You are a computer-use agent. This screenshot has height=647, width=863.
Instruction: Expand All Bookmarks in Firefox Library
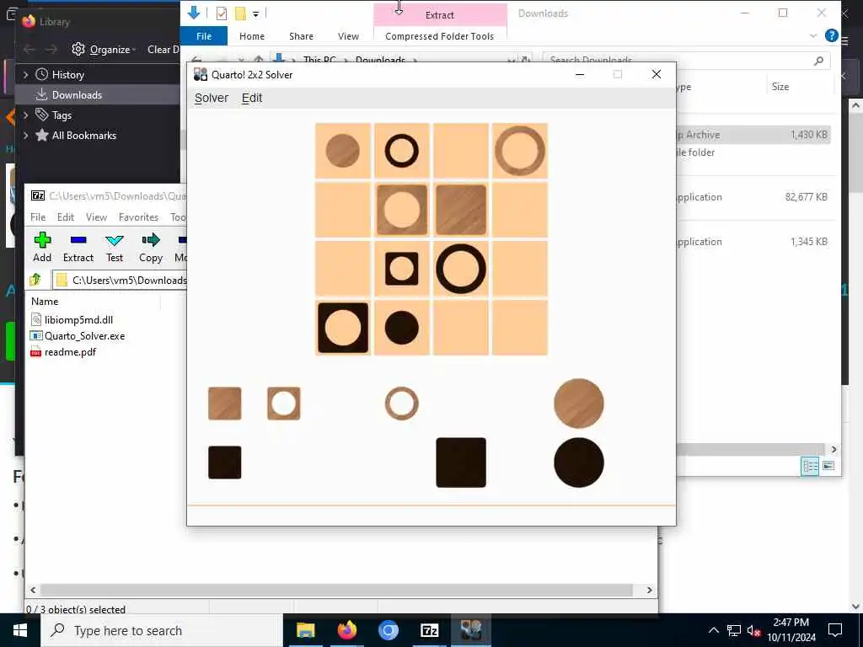point(25,136)
